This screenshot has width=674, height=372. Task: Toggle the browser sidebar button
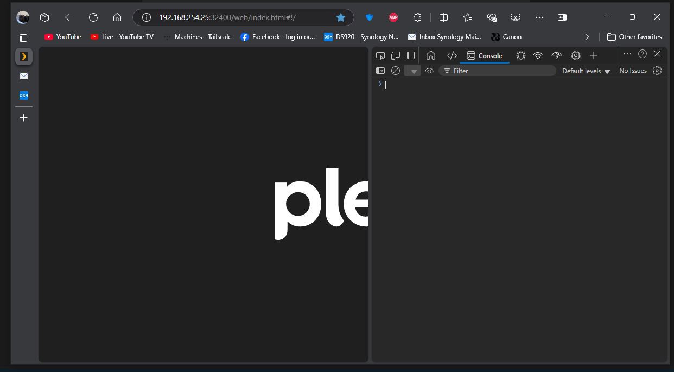pyautogui.click(x=562, y=17)
